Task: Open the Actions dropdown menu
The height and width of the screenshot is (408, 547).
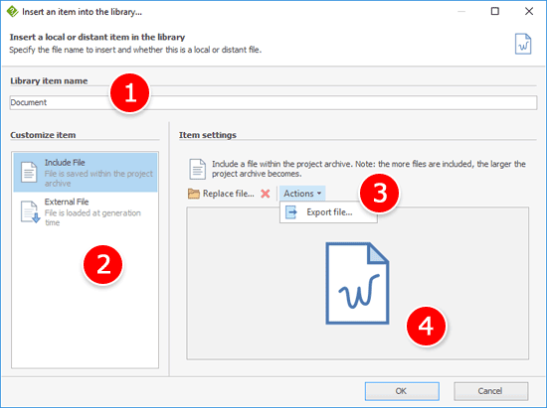Action: click(302, 194)
